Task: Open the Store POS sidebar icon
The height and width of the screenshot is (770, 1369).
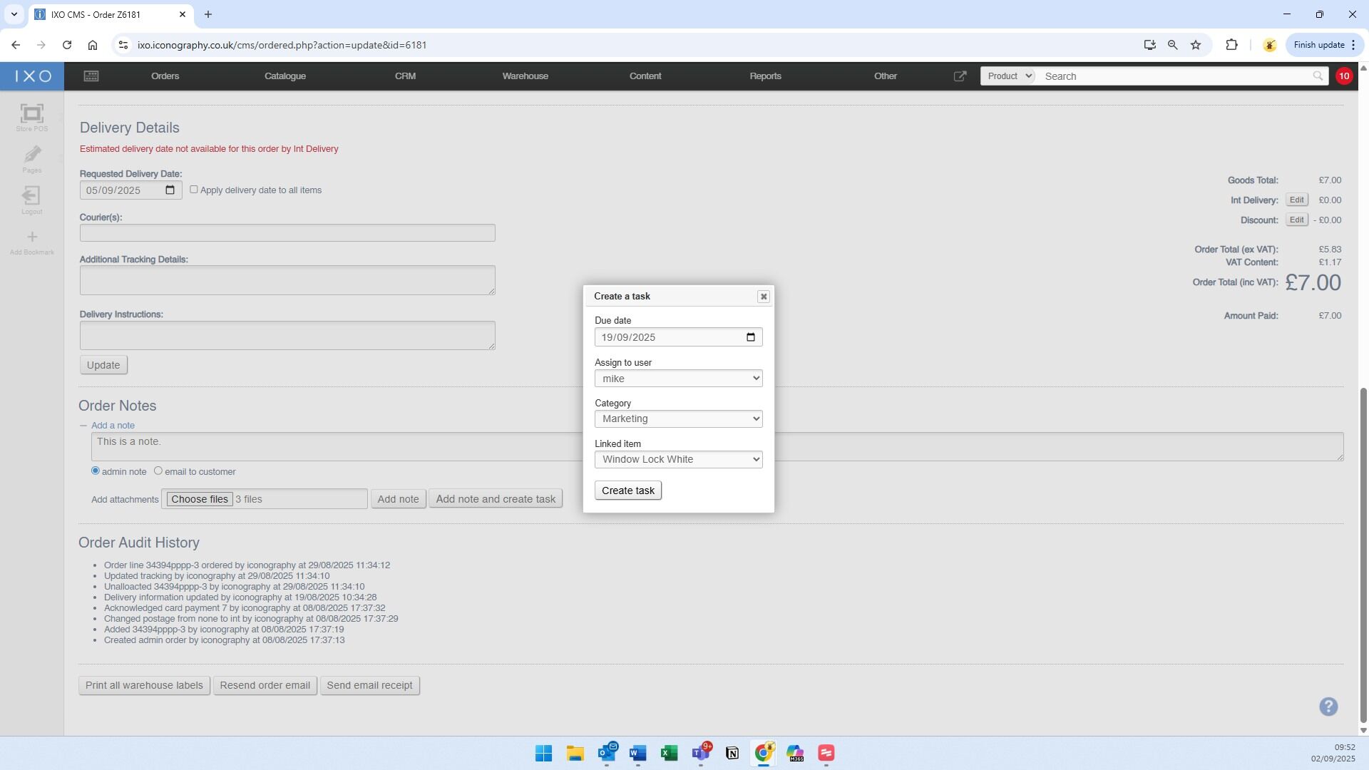Action: tap(31, 116)
